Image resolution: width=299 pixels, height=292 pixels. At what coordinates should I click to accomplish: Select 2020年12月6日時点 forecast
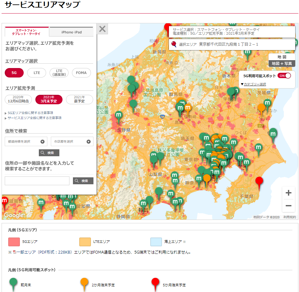click(18, 99)
